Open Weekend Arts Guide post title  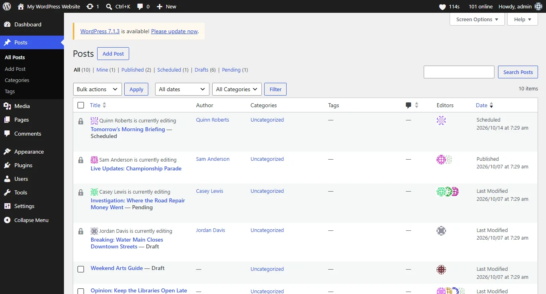[x=117, y=268]
